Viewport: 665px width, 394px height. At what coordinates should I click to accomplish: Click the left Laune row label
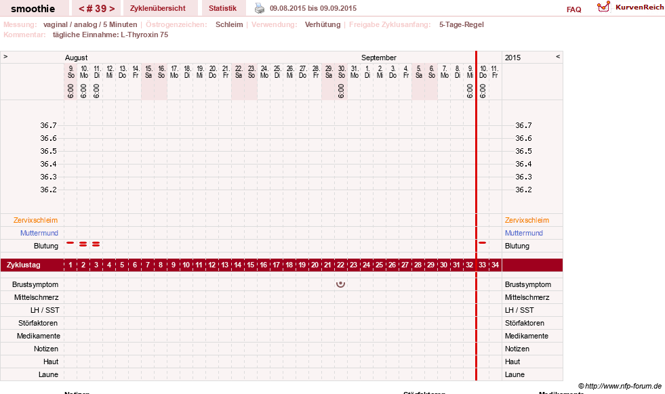(48, 374)
